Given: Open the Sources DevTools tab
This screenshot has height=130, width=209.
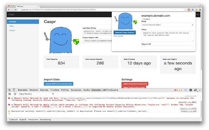Looking at the screenshot, I should point(44,90).
